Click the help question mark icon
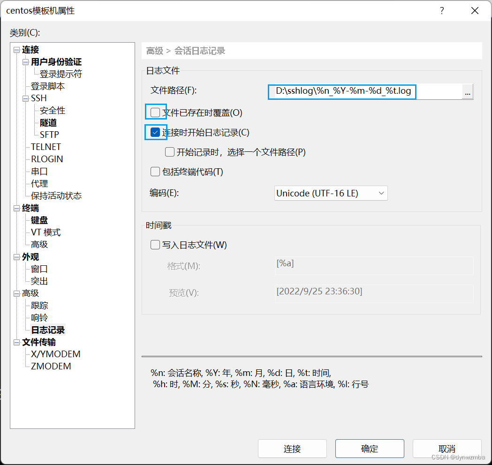This screenshot has width=492, height=465. [442, 11]
